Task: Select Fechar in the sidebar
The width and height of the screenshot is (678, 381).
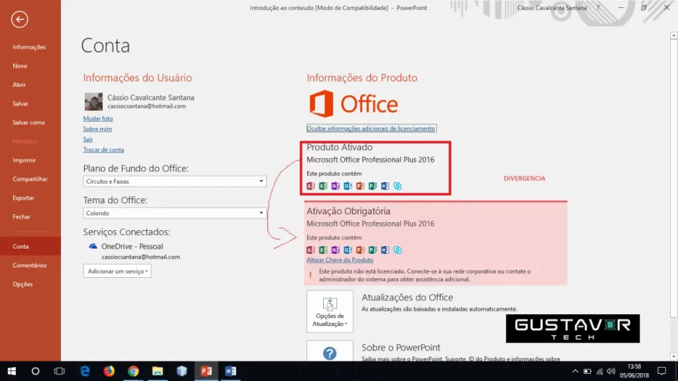Action: pos(21,217)
